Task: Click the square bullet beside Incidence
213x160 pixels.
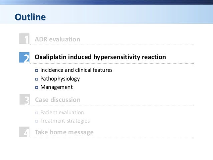Action: (x=37, y=70)
